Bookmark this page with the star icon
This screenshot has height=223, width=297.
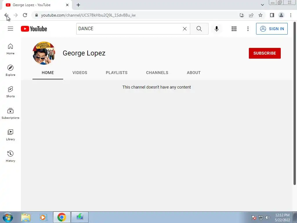click(x=260, y=15)
